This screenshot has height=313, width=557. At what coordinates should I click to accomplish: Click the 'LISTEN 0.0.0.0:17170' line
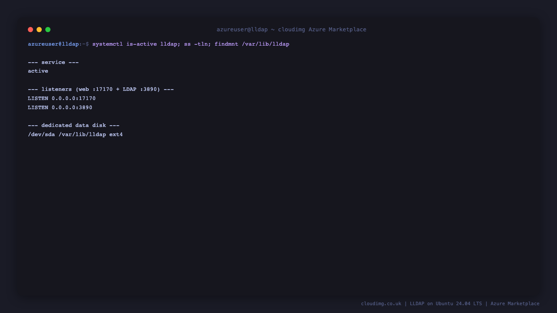pyautogui.click(x=62, y=99)
